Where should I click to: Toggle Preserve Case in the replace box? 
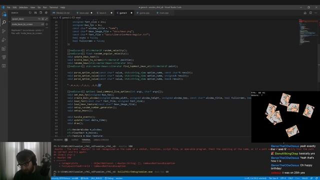click(42, 24)
